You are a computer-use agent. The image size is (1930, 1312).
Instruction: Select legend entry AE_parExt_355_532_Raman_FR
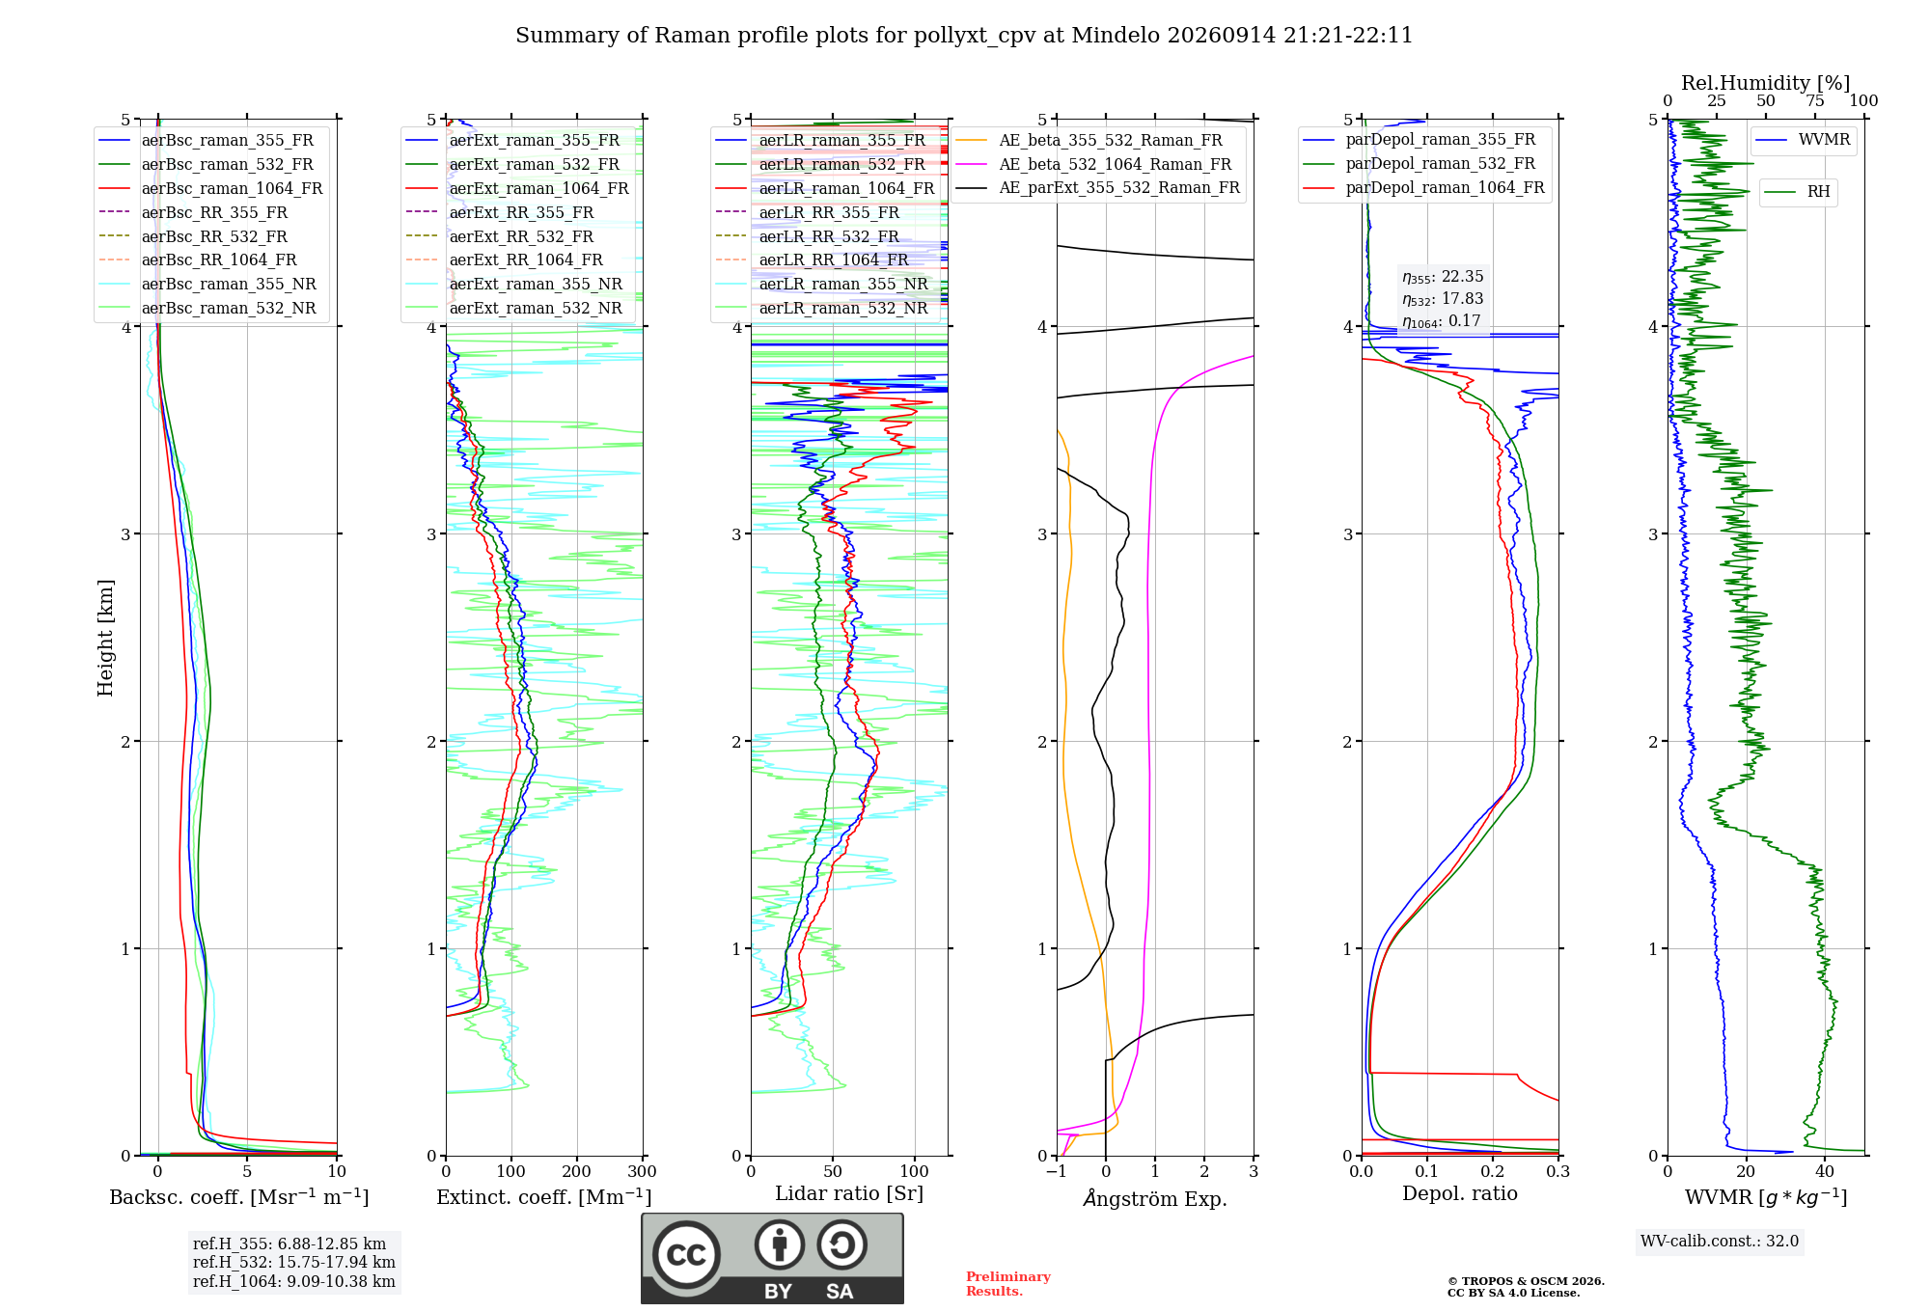(1098, 188)
